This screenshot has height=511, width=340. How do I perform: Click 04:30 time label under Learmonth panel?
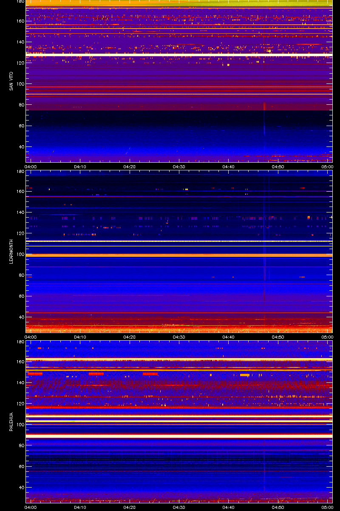pos(179,337)
